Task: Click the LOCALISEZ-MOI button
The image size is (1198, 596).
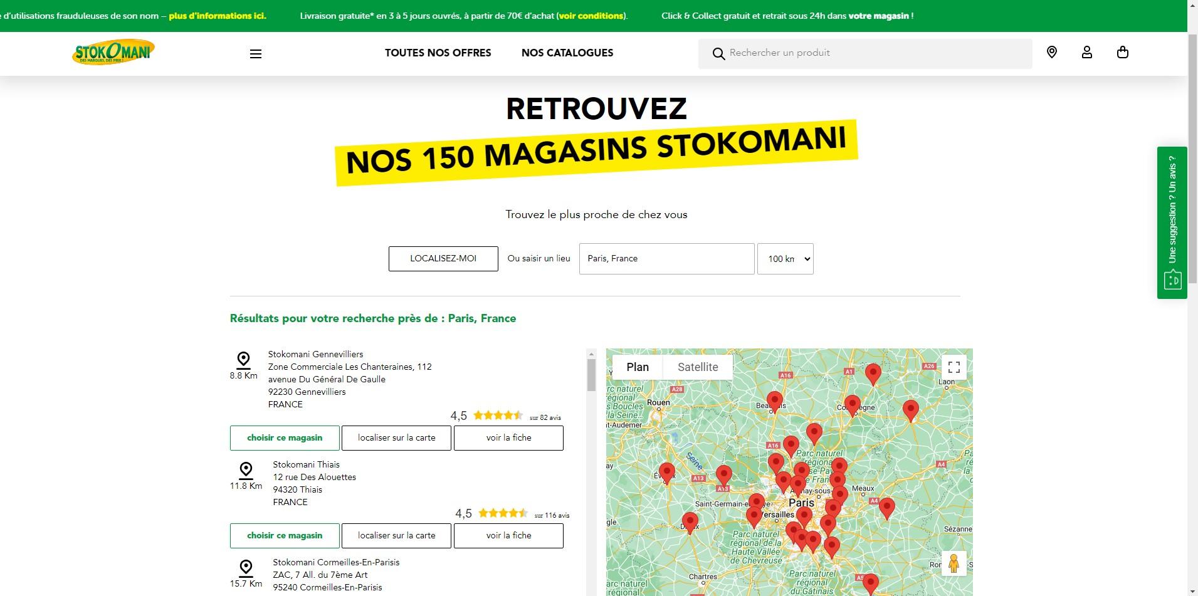Action: tap(443, 259)
